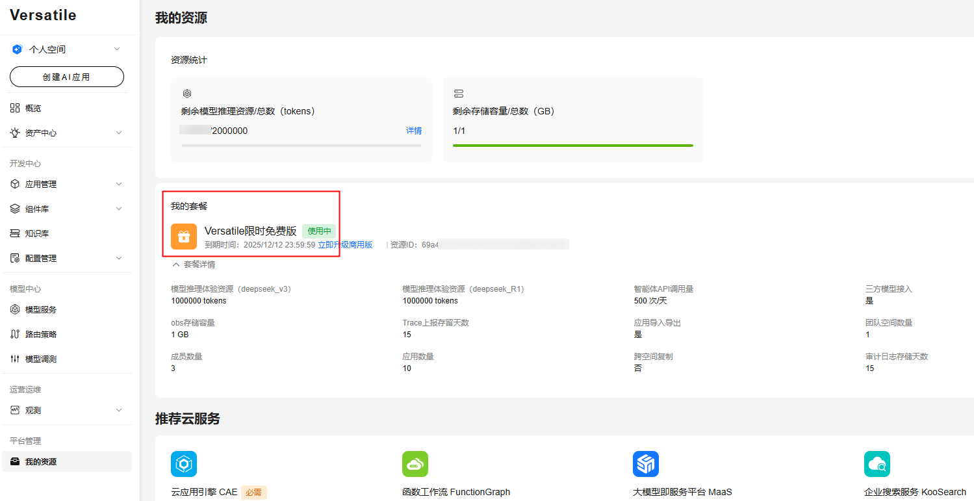This screenshot has height=501, width=974.
Task: Click the orange gift package icon
Action: 184,237
